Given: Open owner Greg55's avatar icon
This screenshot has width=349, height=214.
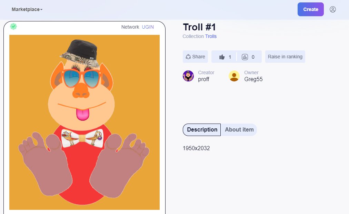Looking at the screenshot, I should (x=234, y=76).
